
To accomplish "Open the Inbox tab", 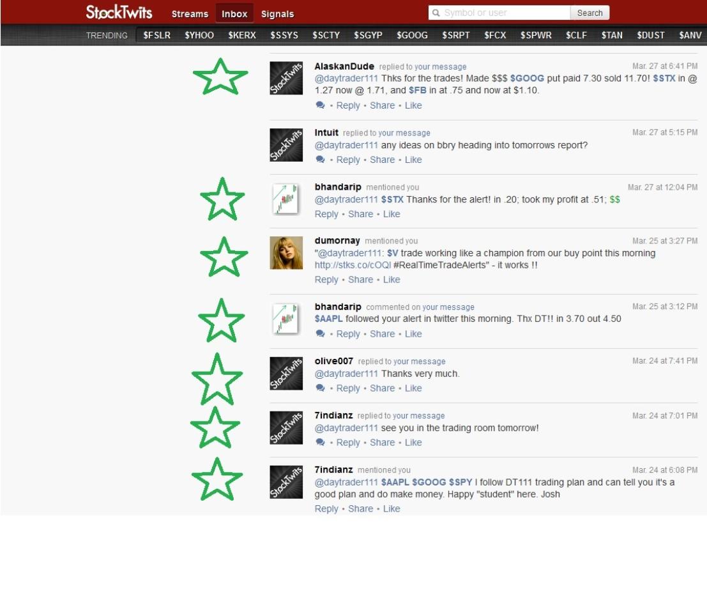I will pyautogui.click(x=234, y=14).
